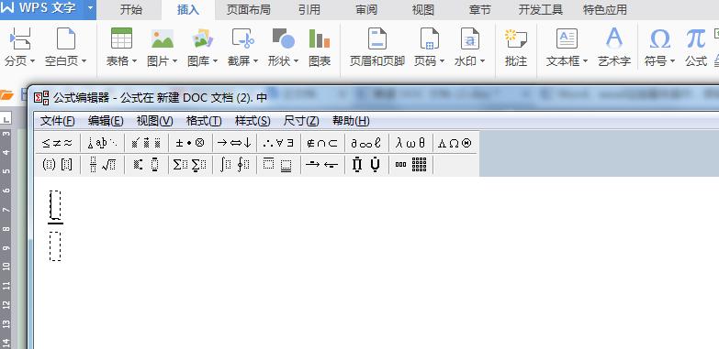The height and width of the screenshot is (349, 719).
Task: Open uppercase Greek letters palette (ΛΩ)
Action: pos(455,143)
